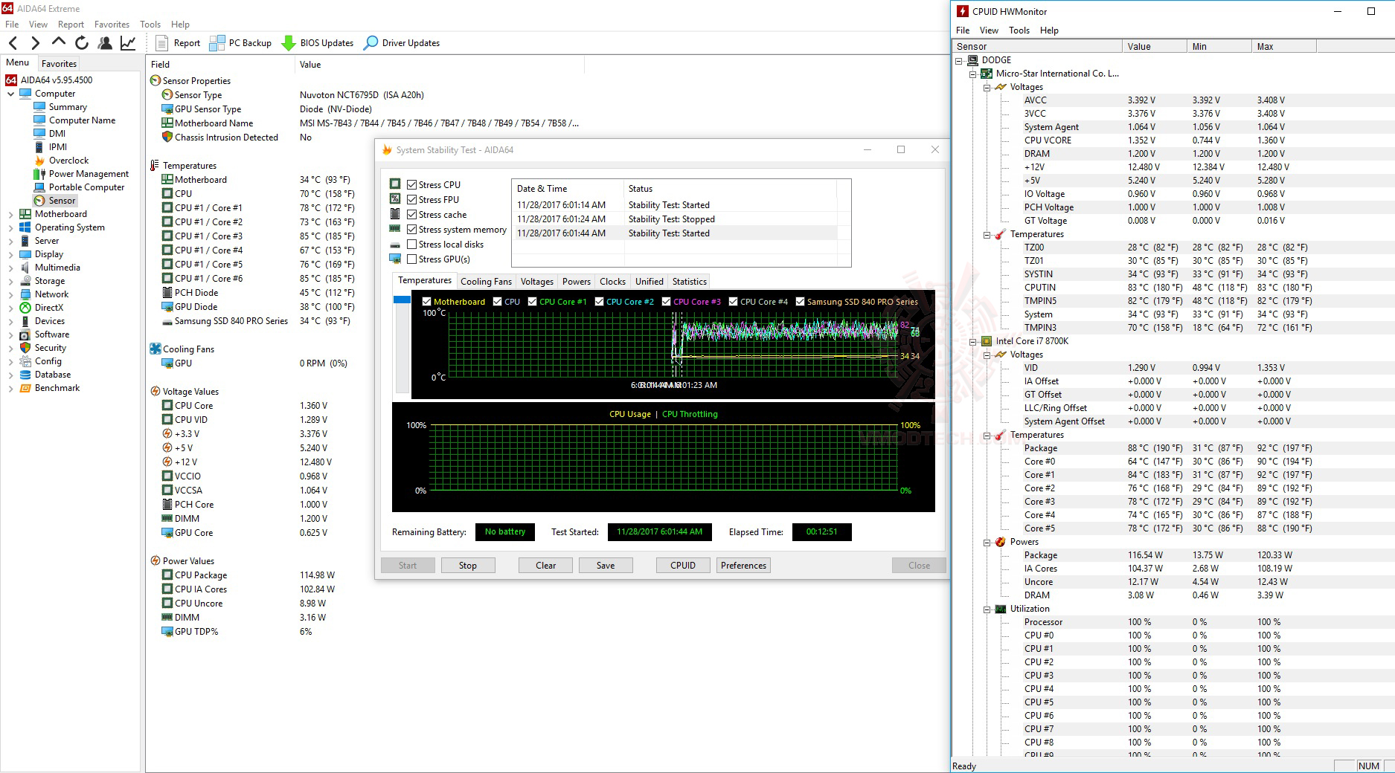
Task: Select the IPMI icon in tree
Action: (39, 147)
